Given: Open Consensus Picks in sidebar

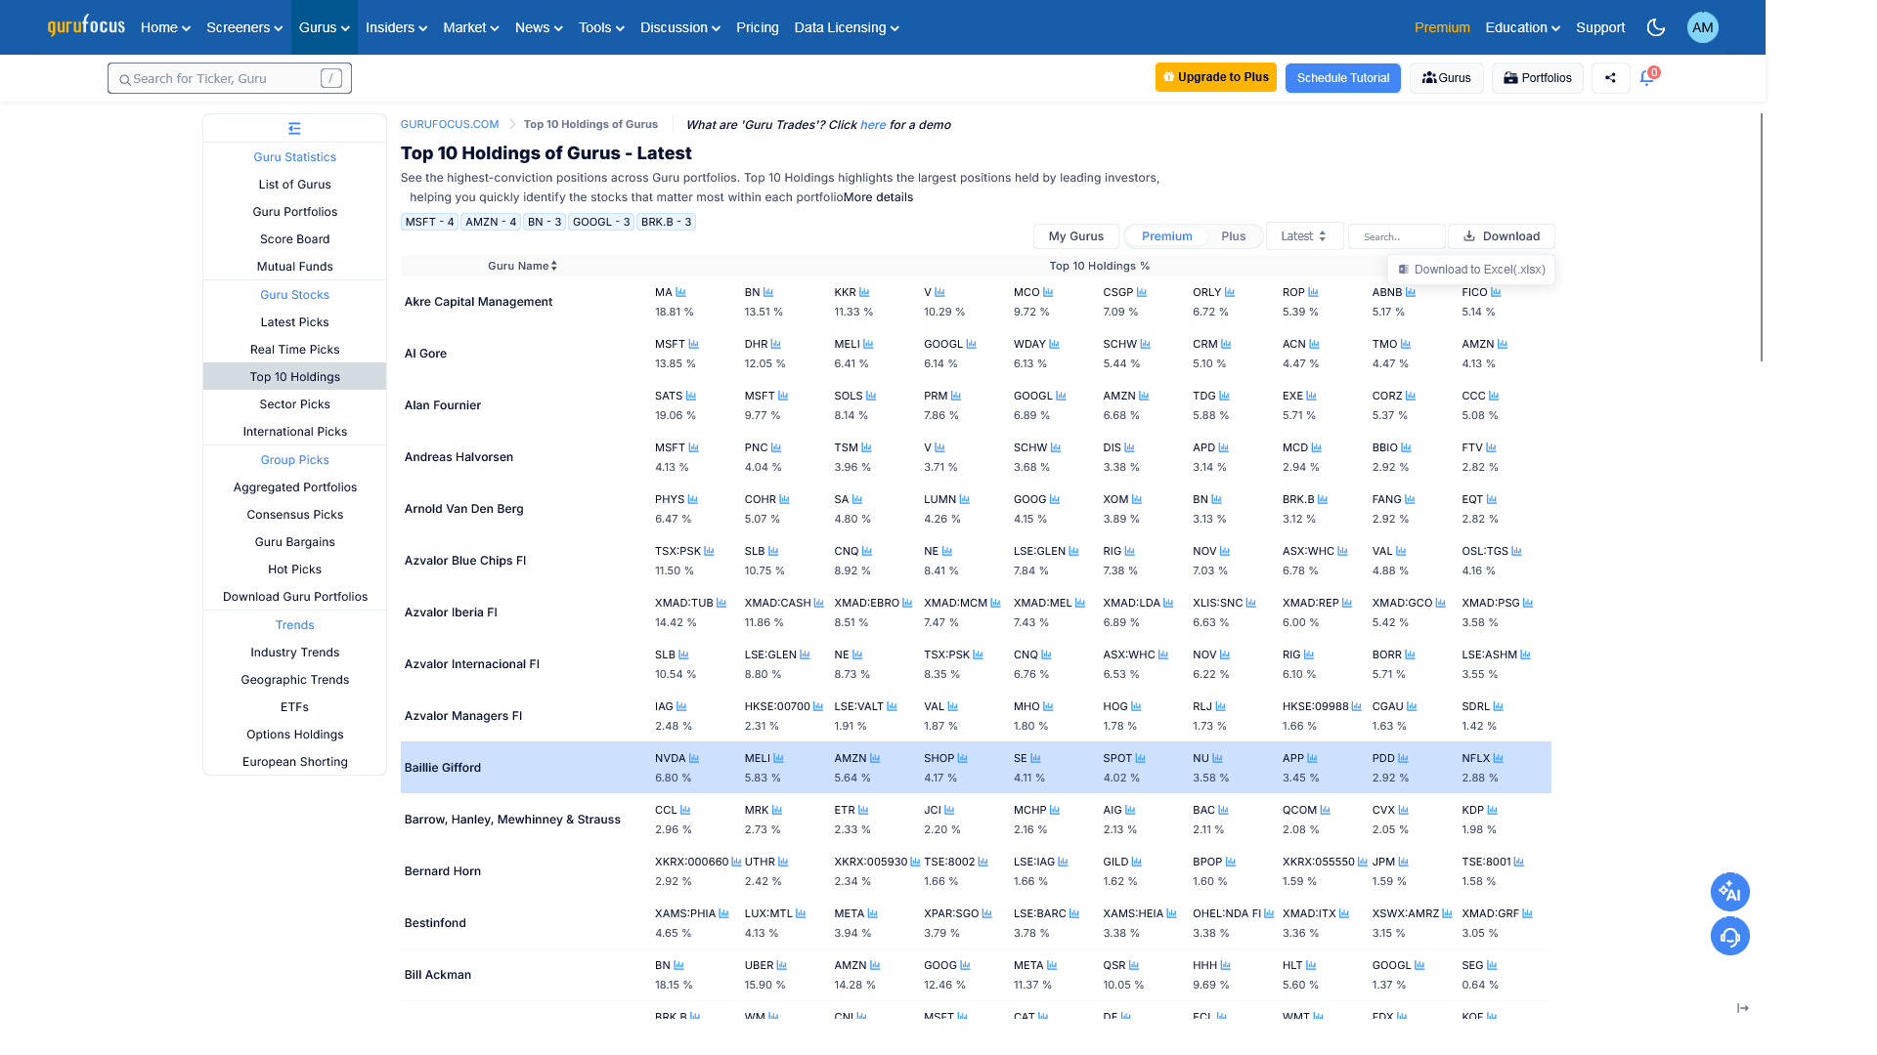Looking at the screenshot, I should tap(294, 515).
